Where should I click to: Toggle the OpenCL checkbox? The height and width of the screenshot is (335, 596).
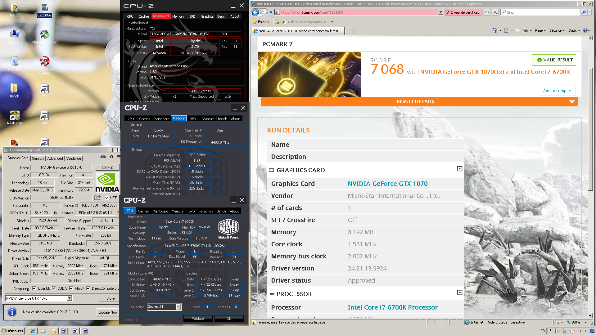34,288
